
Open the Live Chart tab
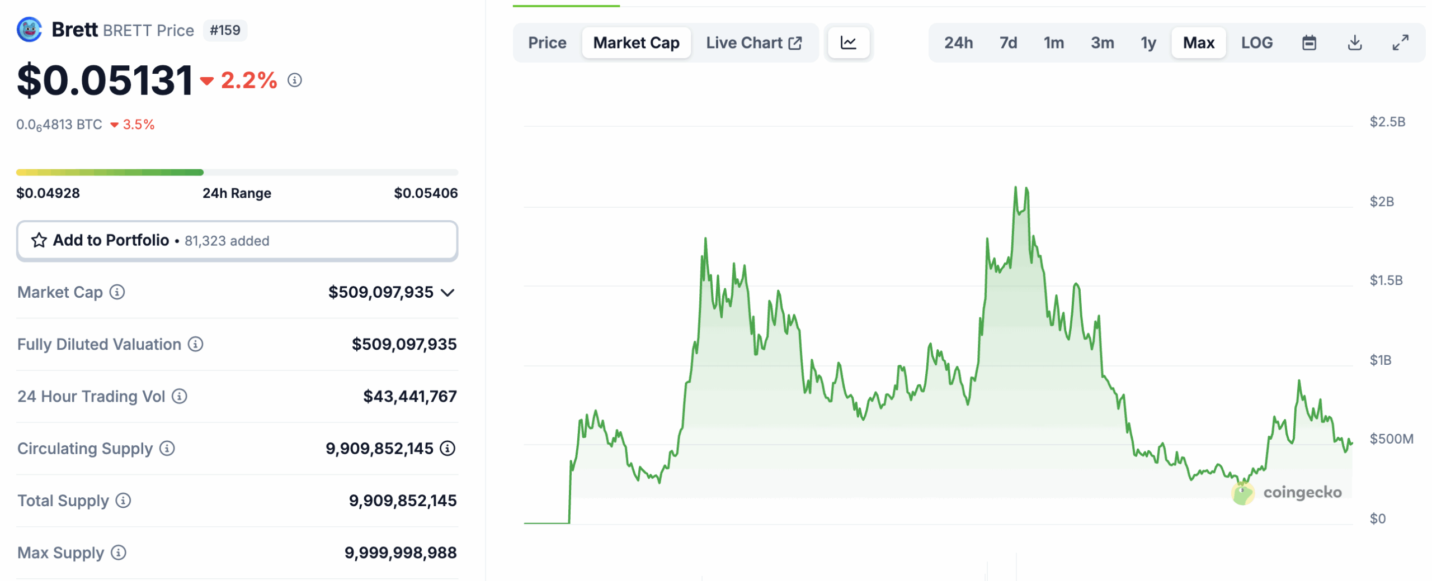(753, 42)
